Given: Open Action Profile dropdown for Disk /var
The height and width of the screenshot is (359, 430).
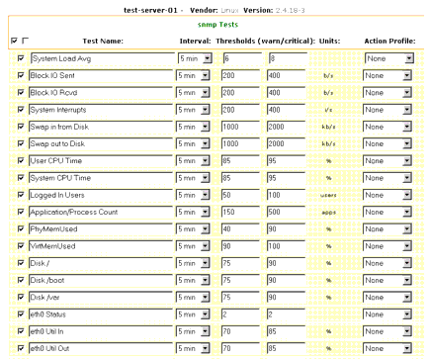Looking at the screenshot, I should pos(387,298).
